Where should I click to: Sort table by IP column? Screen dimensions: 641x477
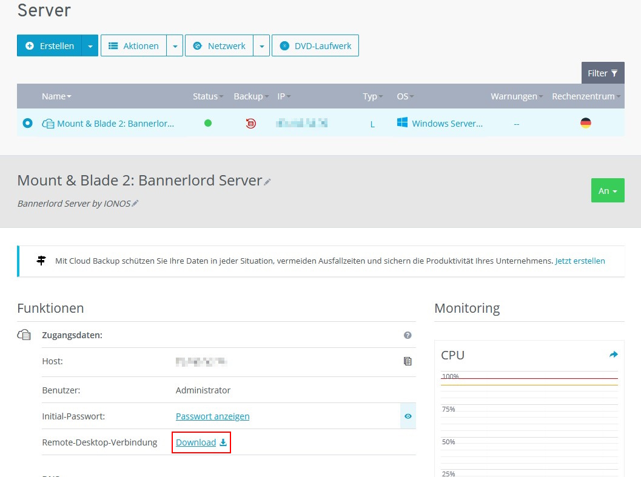point(284,96)
